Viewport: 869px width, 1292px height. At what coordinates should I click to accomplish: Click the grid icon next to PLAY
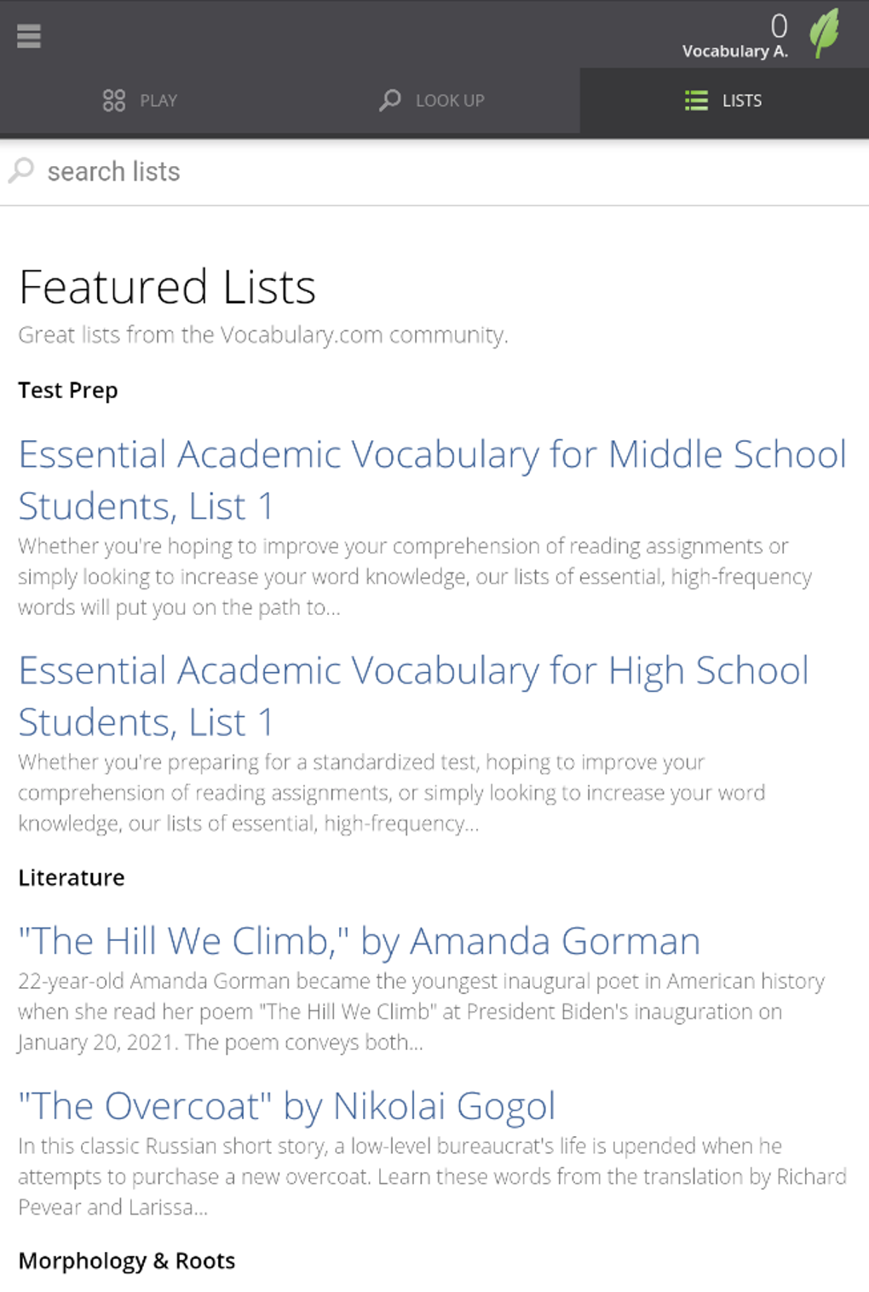(115, 100)
